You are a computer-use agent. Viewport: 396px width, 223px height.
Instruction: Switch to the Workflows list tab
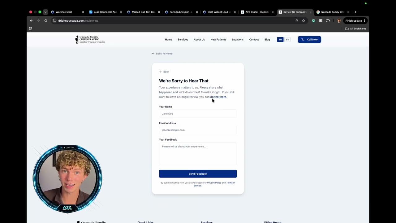pos(64,12)
